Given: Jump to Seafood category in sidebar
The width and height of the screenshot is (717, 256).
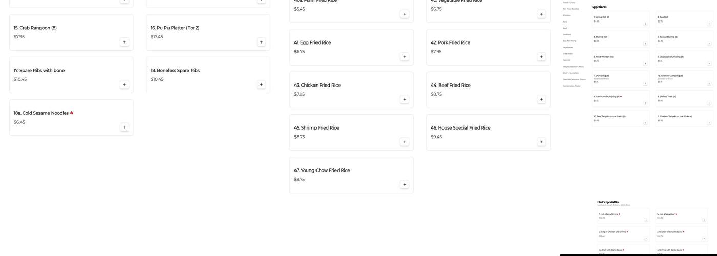Looking at the screenshot, I should click(x=567, y=34).
